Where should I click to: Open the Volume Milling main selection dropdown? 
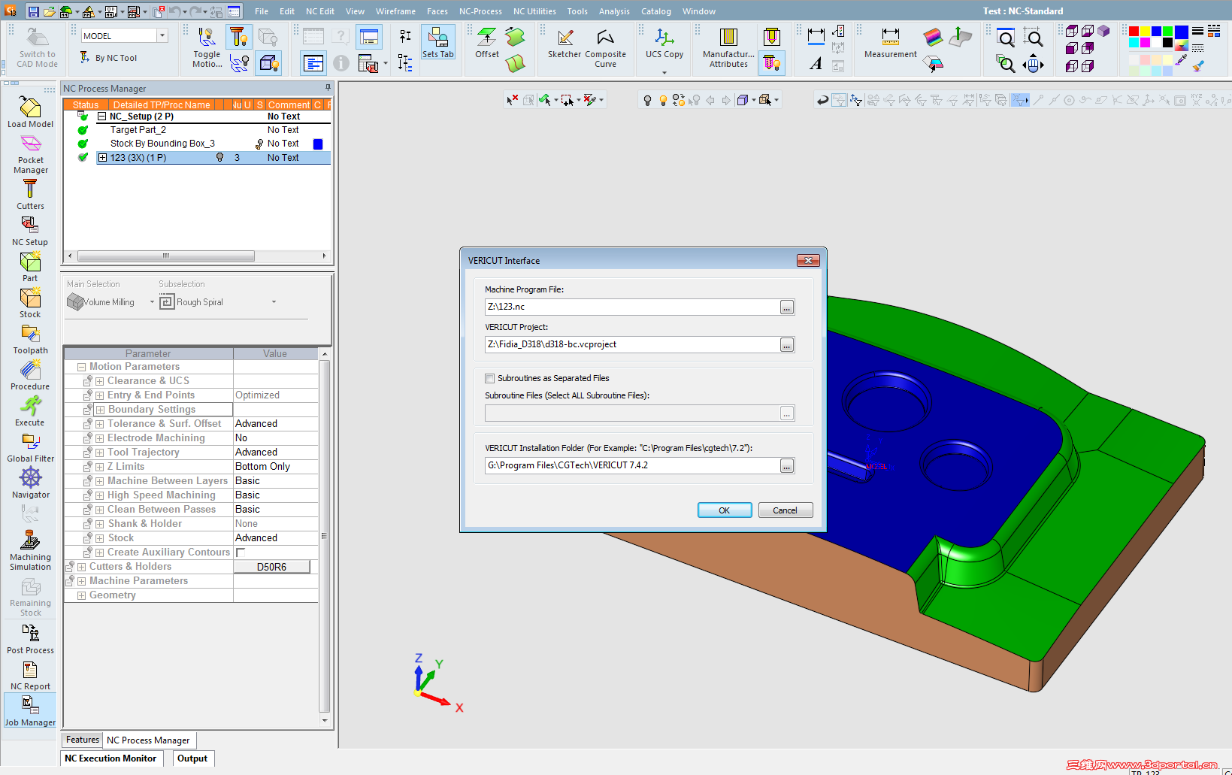pos(152,302)
